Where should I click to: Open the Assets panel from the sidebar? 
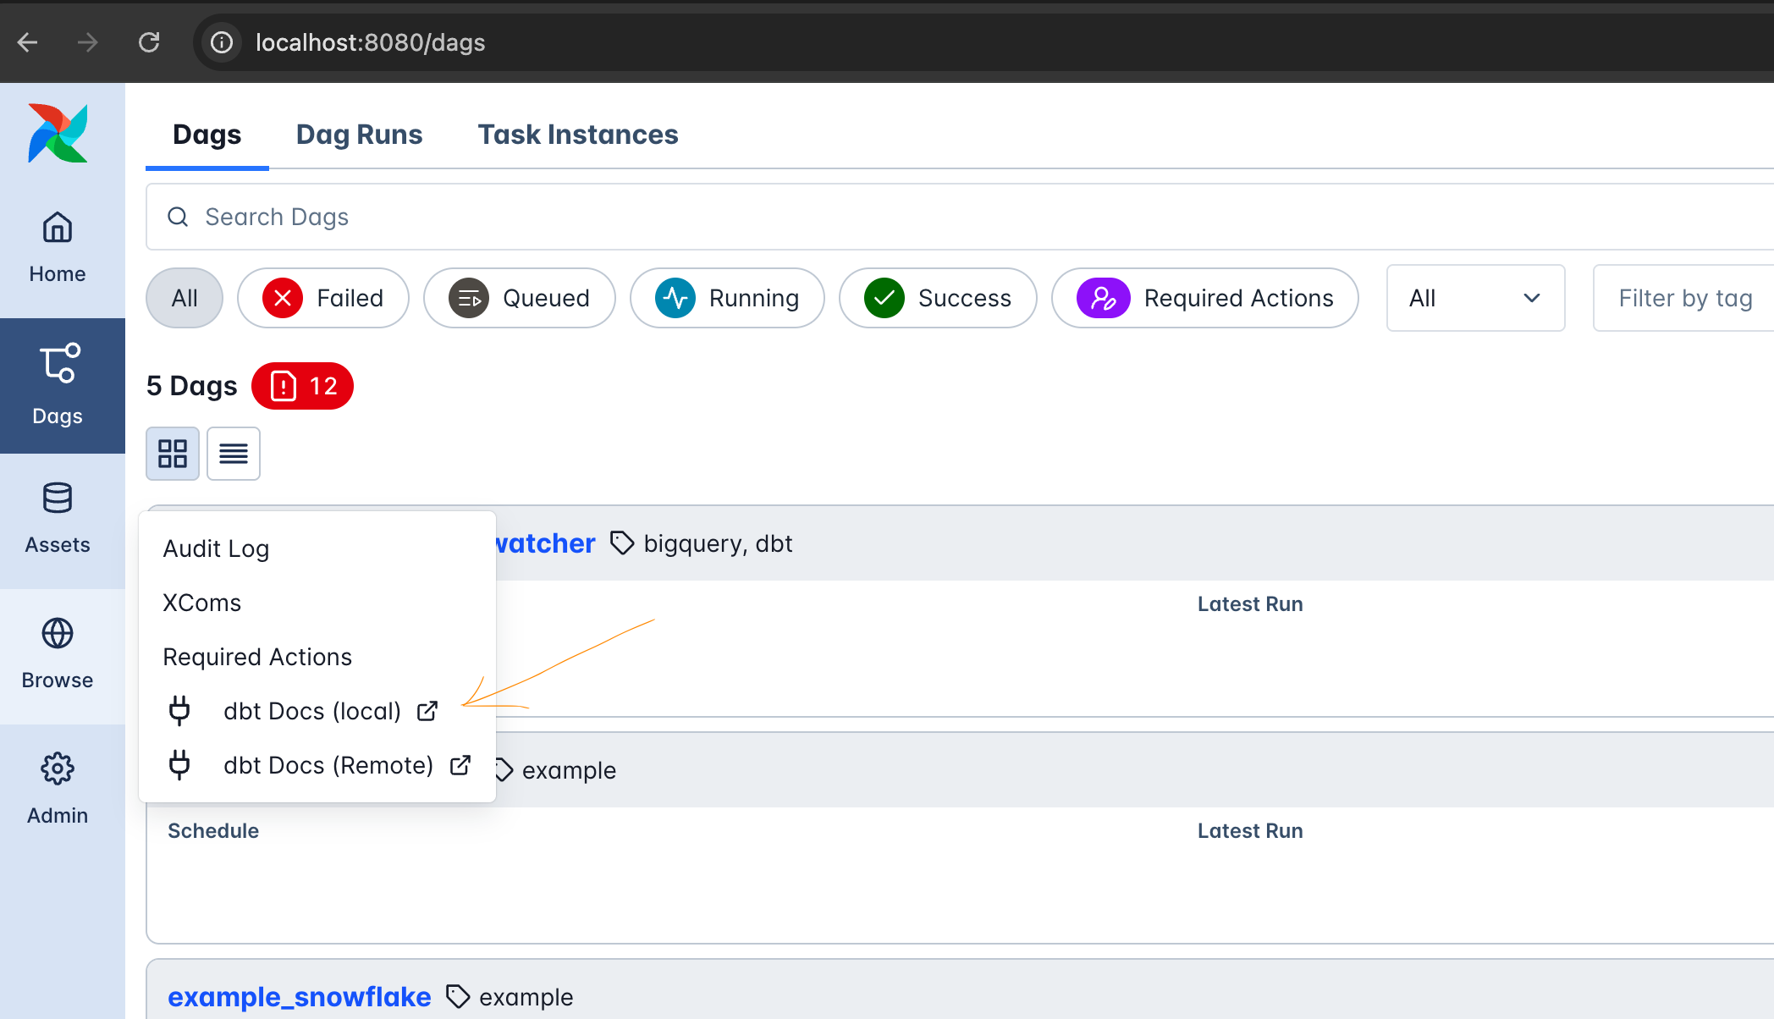(57, 516)
